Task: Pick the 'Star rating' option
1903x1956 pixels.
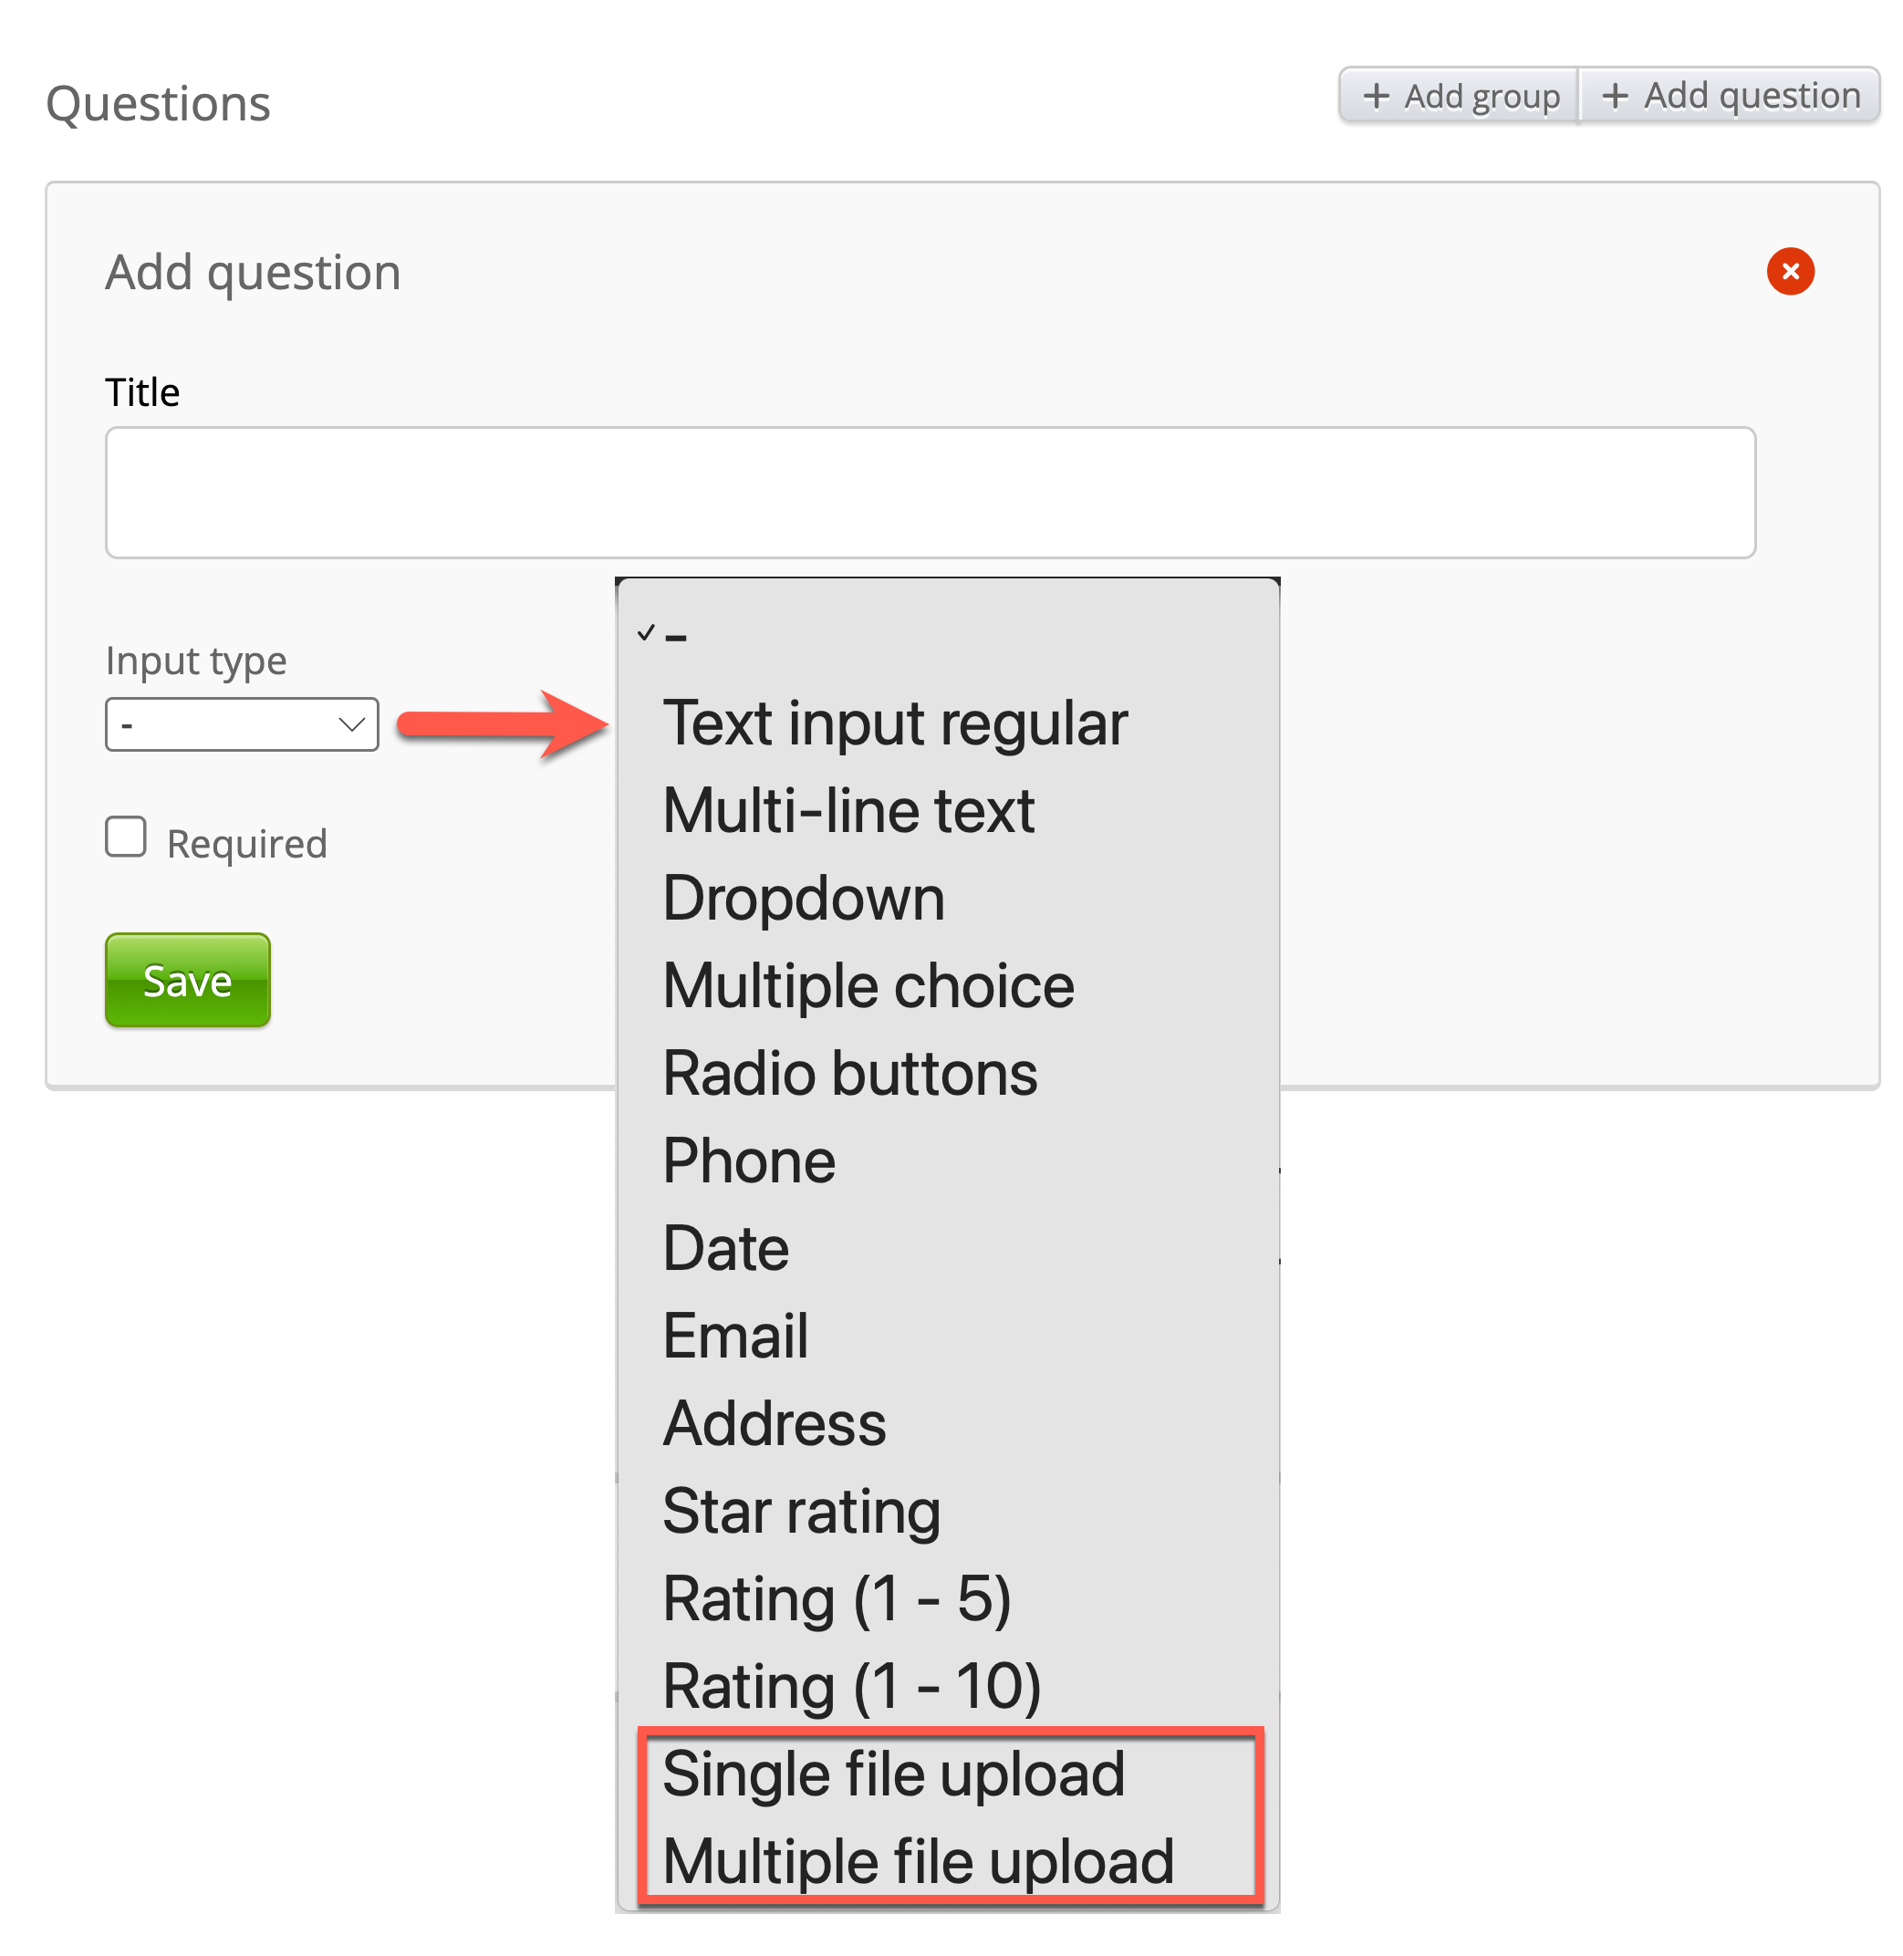Action: pyautogui.click(x=802, y=1511)
